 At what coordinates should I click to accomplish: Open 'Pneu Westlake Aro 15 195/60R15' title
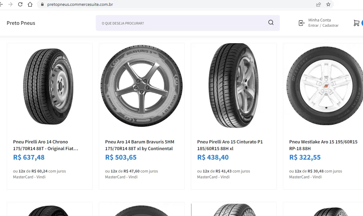click(323, 145)
